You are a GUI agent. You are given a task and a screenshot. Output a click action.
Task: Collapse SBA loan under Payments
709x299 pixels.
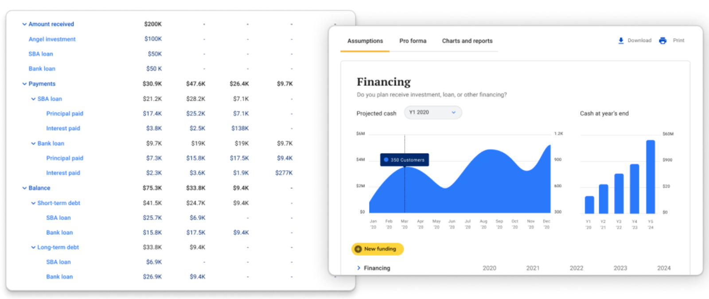[x=33, y=99]
